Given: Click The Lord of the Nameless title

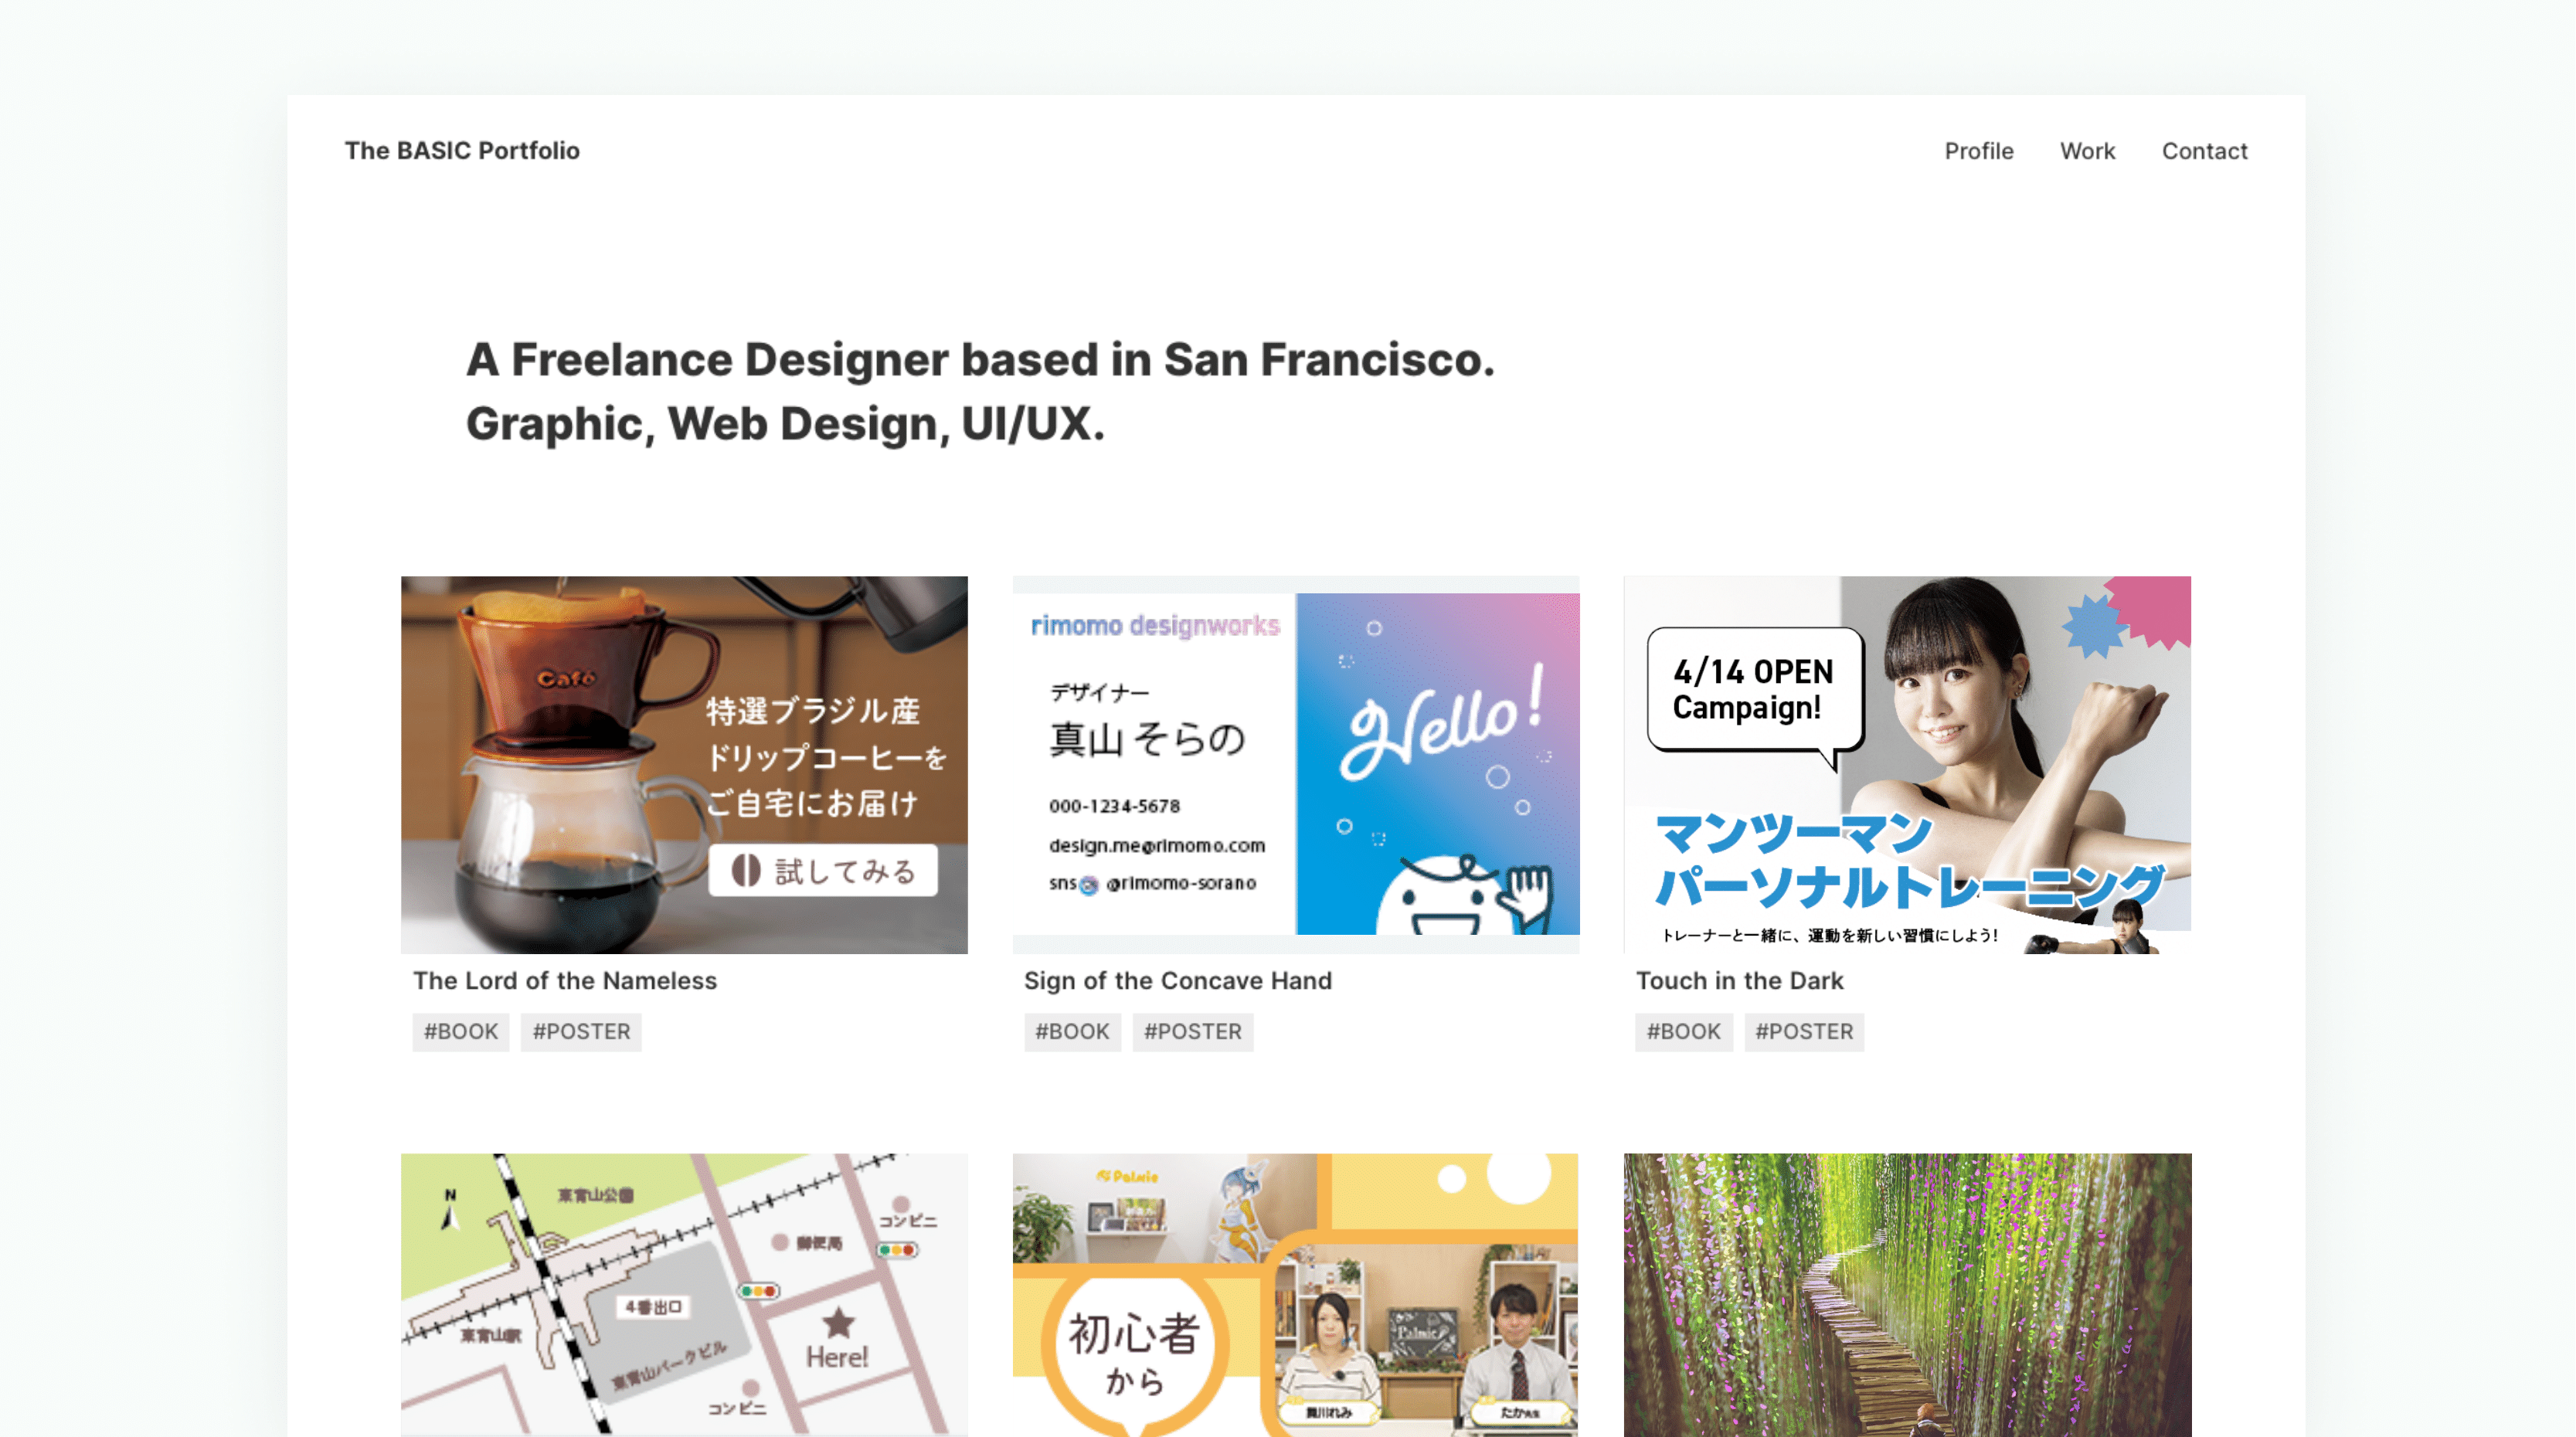Looking at the screenshot, I should 565,980.
